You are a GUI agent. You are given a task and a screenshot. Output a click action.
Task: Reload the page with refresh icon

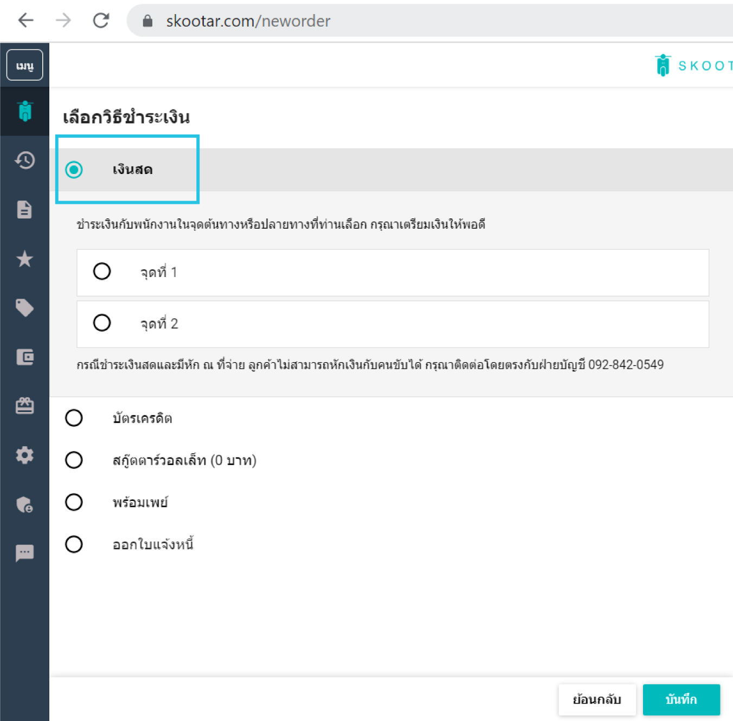pyautogui.click(x=101, y=21)
